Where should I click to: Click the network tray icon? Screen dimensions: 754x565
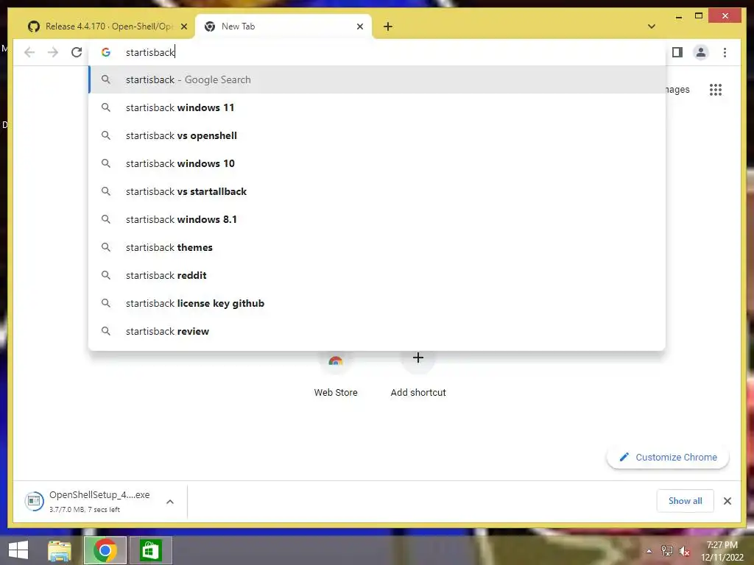(x=666, y=550)
